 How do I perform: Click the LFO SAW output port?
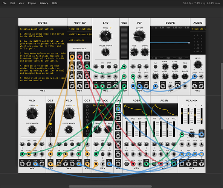coord(109,86)
